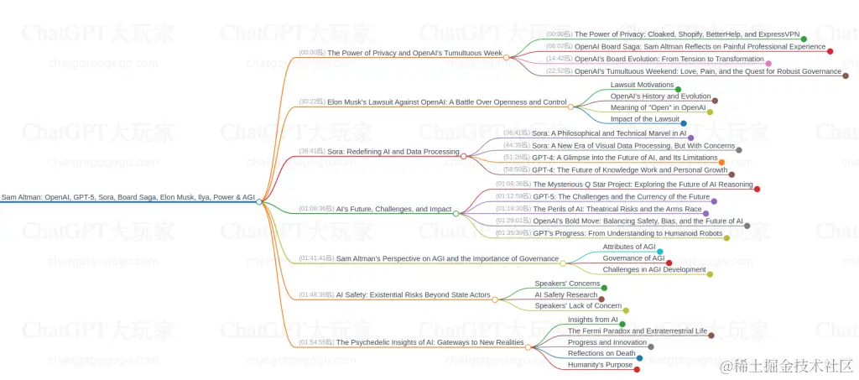Select "The Perils of AI: Theatrical Risks" text
This screenshot has height=380, width=859.
pos(617,209)
